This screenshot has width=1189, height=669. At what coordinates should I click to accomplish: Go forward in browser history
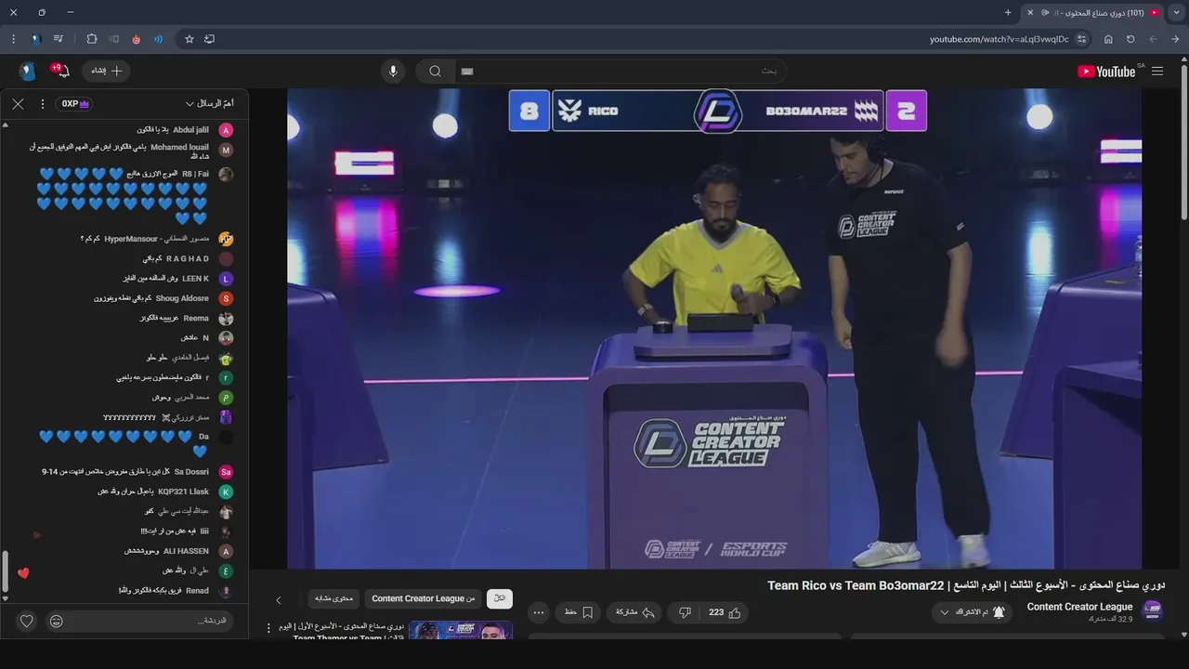click(x=1153, y=39)
